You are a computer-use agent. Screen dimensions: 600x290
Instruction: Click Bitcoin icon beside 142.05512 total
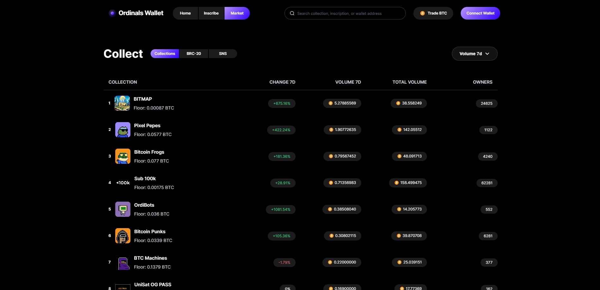pos(399,130)
